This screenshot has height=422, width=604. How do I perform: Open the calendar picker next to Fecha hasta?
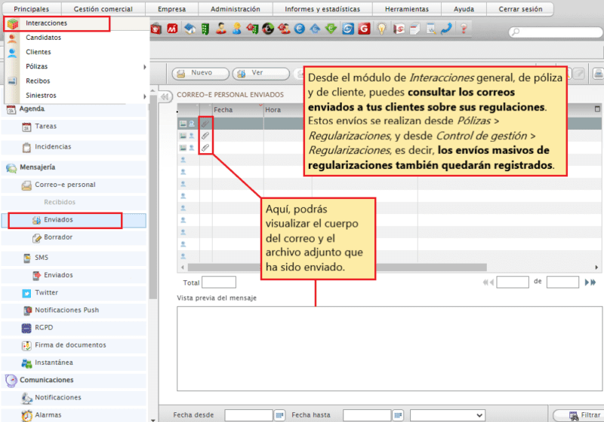[x=398, y=415]
